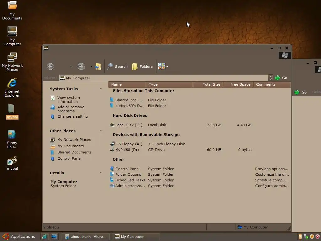Open the Search pane

[x=117, y=67]
